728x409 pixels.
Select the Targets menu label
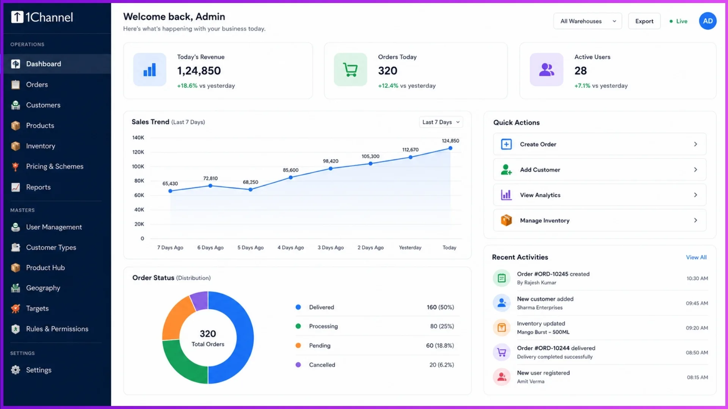click(37, 309)
